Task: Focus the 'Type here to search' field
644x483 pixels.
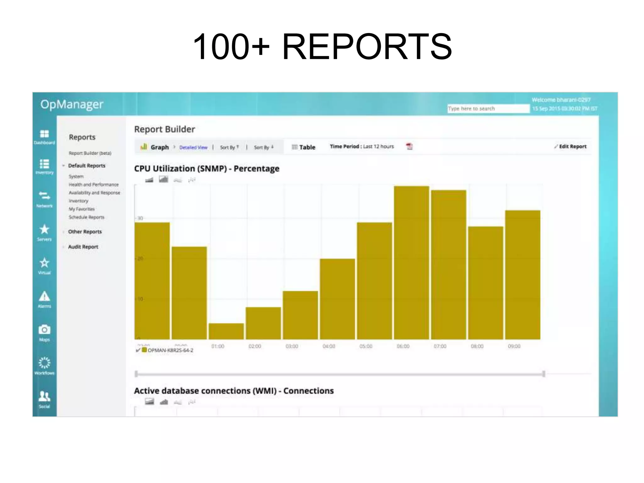Action: click(x=488, y=108)
